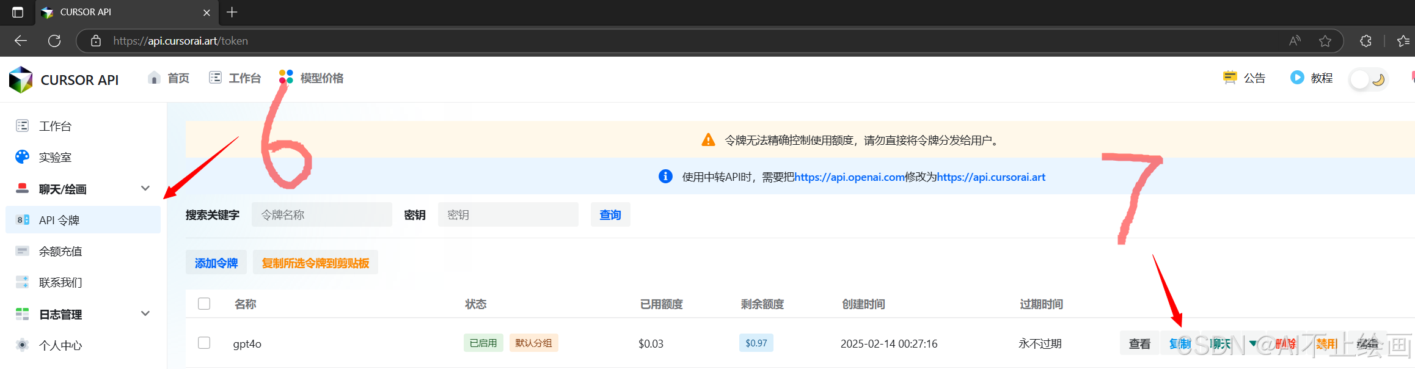
Task: Open 首页 in the top navigation
Action: pyautogui.click(x=178, y=78)
